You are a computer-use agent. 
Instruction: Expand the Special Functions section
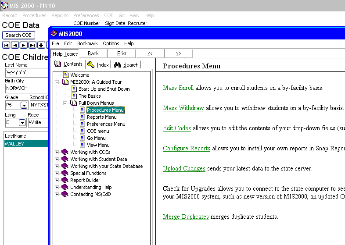point(57,174)
